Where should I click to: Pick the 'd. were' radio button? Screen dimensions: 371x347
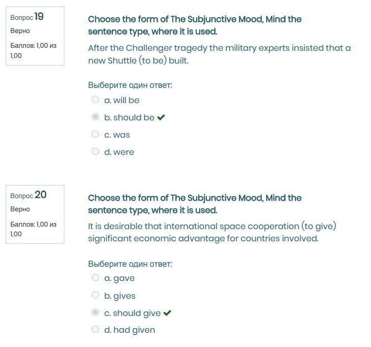click(x=95, y=151)
